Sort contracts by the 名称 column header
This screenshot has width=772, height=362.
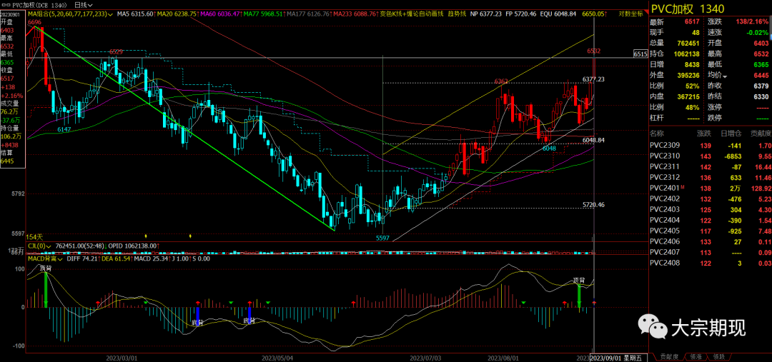tap(656, 134)
